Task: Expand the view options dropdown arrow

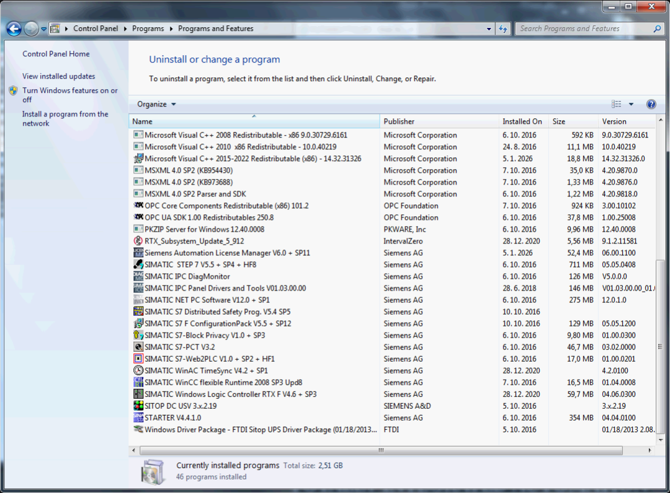Action: [x=631, y=104]
